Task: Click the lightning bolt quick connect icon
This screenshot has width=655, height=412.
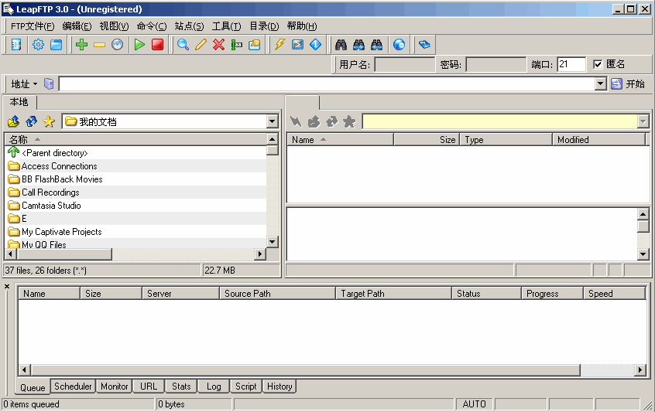Action: [279, 45]
